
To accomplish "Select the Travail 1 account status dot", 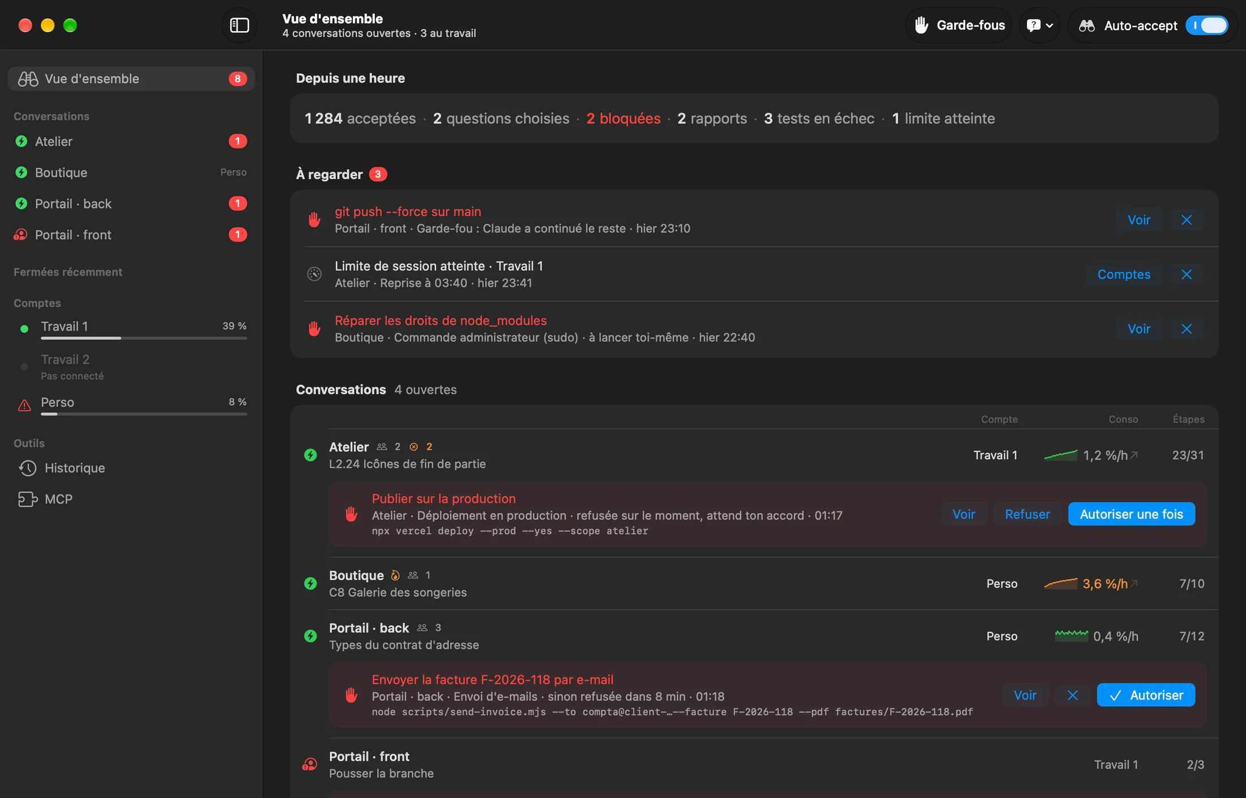I will click(24, 328).
